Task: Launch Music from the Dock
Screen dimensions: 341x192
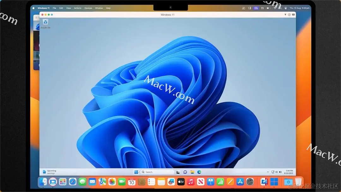Action: coord(191,182)
